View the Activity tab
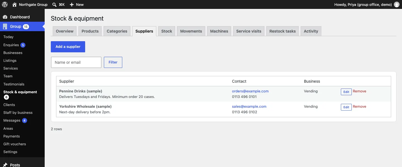 311,31
